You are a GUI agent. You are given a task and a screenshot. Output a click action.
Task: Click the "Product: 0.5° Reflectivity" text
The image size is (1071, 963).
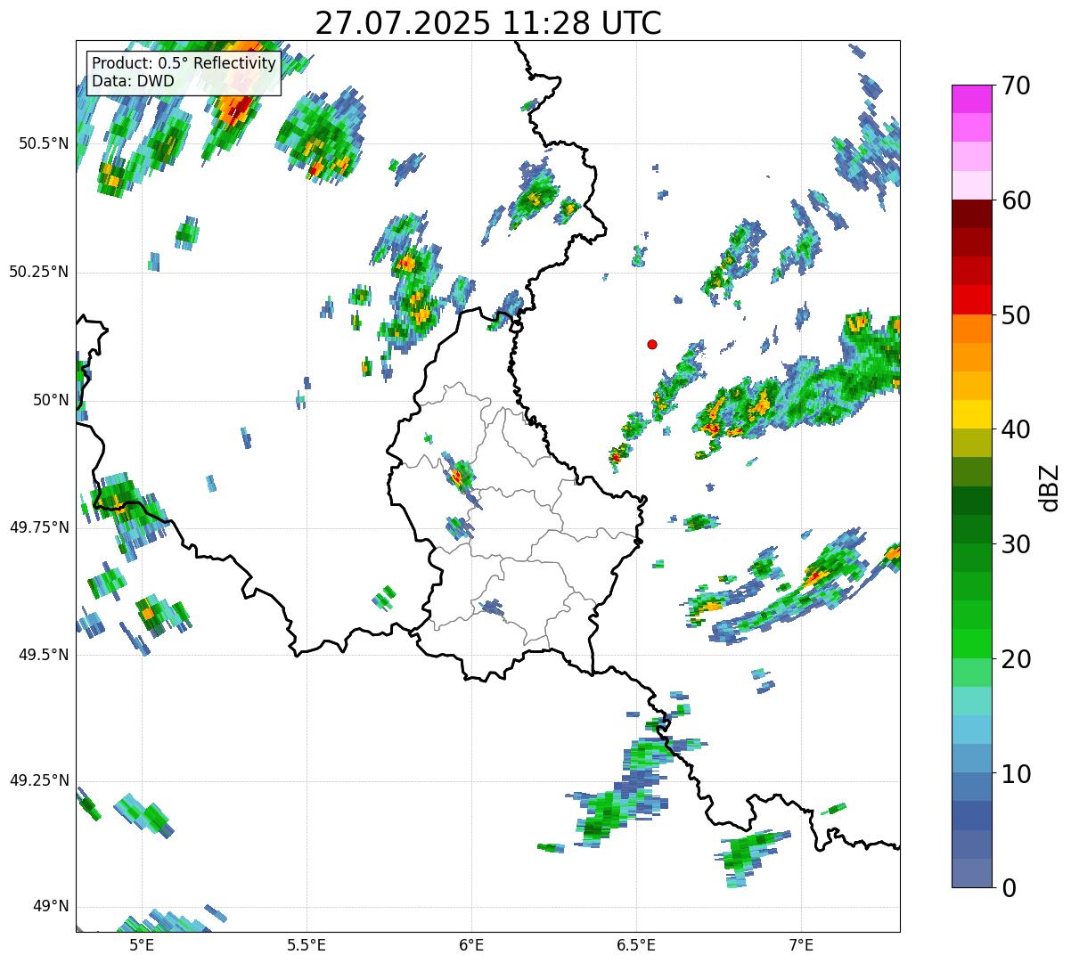pyautogui.click(x=184, y=64)
